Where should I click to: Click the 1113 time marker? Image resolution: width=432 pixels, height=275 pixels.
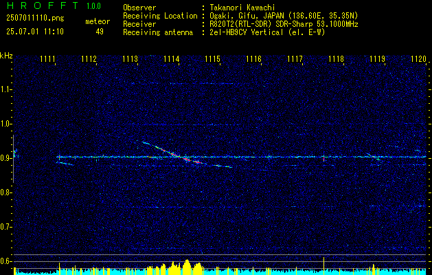tap(130, 59)
